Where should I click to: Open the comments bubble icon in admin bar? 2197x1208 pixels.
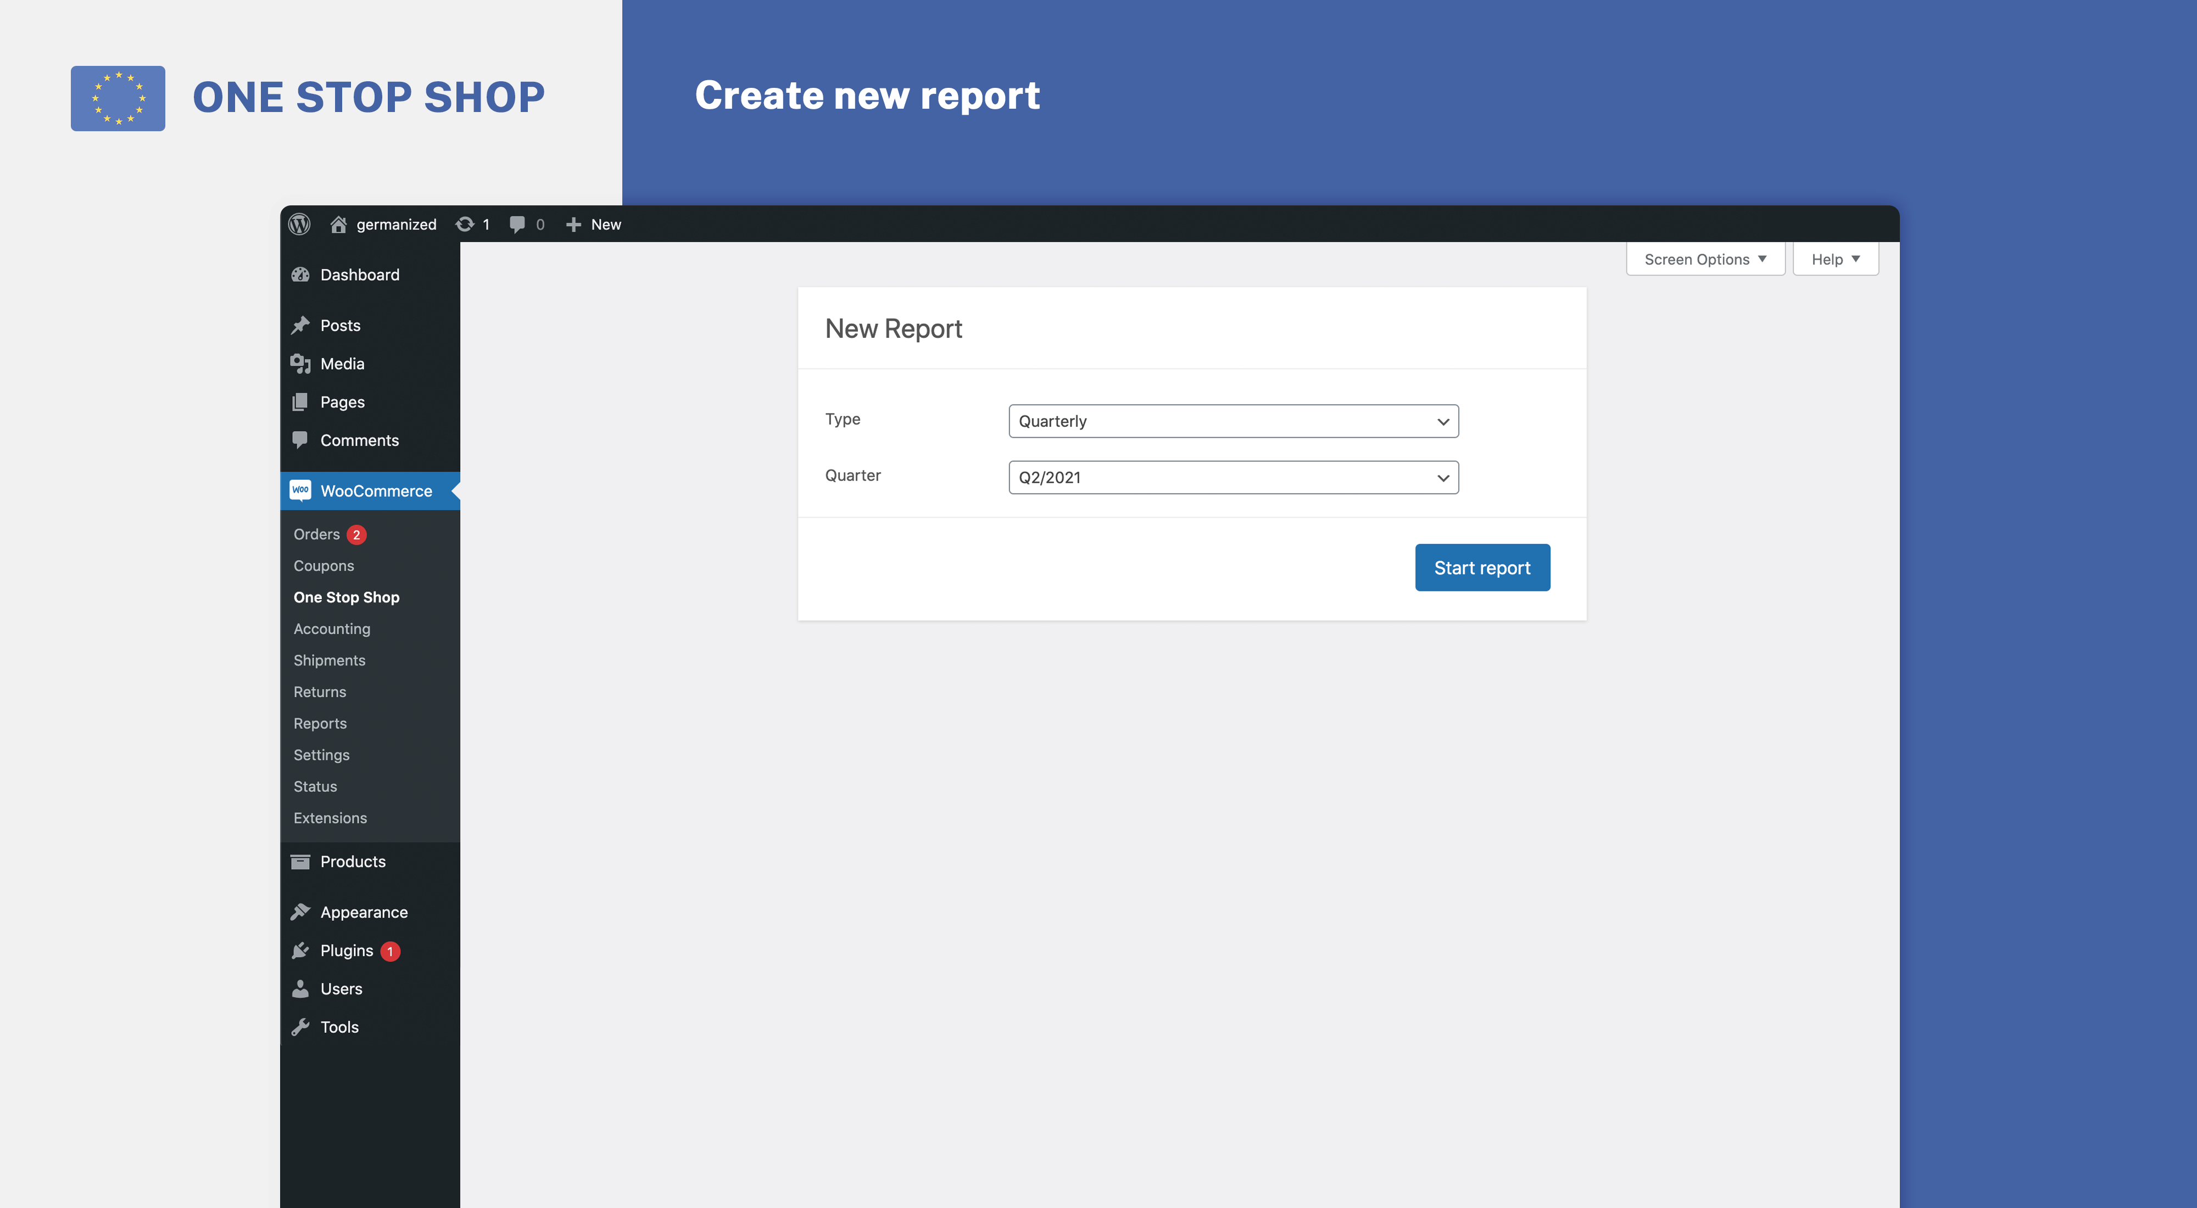click(517, 224)
